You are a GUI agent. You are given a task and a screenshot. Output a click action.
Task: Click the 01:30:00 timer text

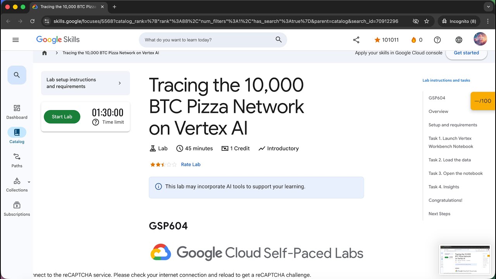[x=108, y=113]
